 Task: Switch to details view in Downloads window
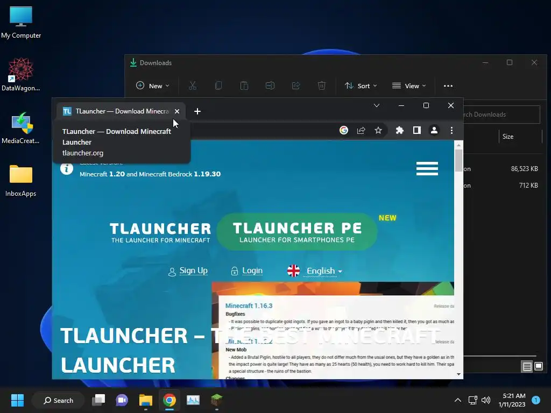527,367
